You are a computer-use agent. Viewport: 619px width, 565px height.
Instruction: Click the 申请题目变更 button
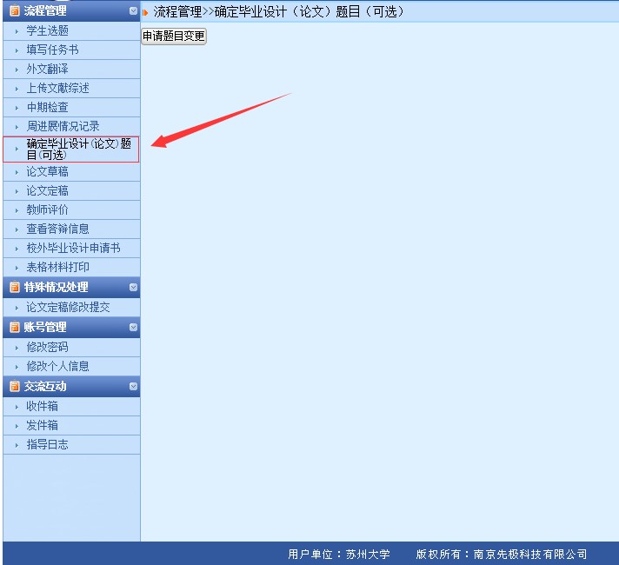pos(174,37)
